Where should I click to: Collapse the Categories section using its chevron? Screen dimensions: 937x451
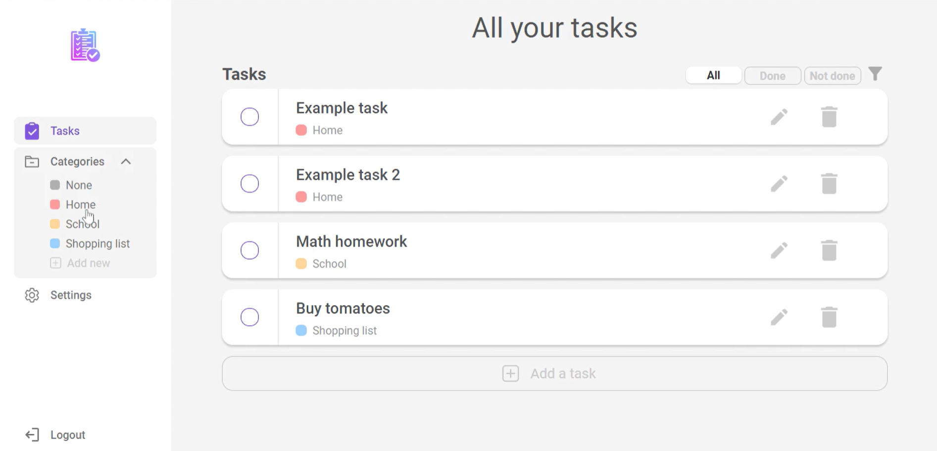126,161
